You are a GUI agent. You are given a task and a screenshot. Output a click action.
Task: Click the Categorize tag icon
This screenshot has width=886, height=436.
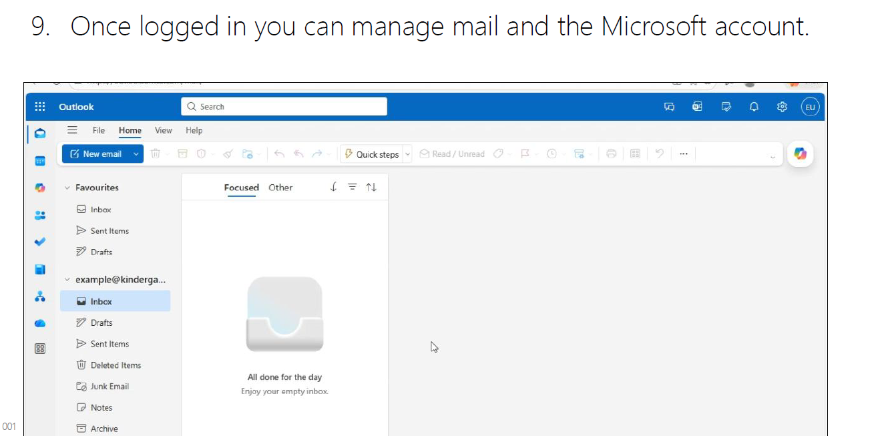[498, 154]
